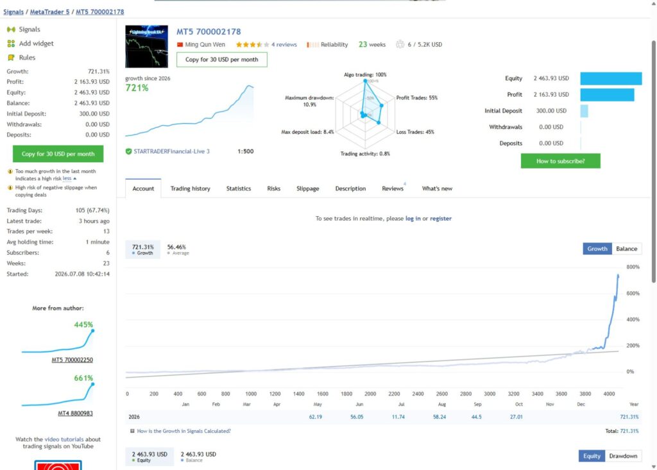Viewport: 657px width, 470px height.
Task: Click the 'How to subscribe?' button
Action: tap(560, 161)
